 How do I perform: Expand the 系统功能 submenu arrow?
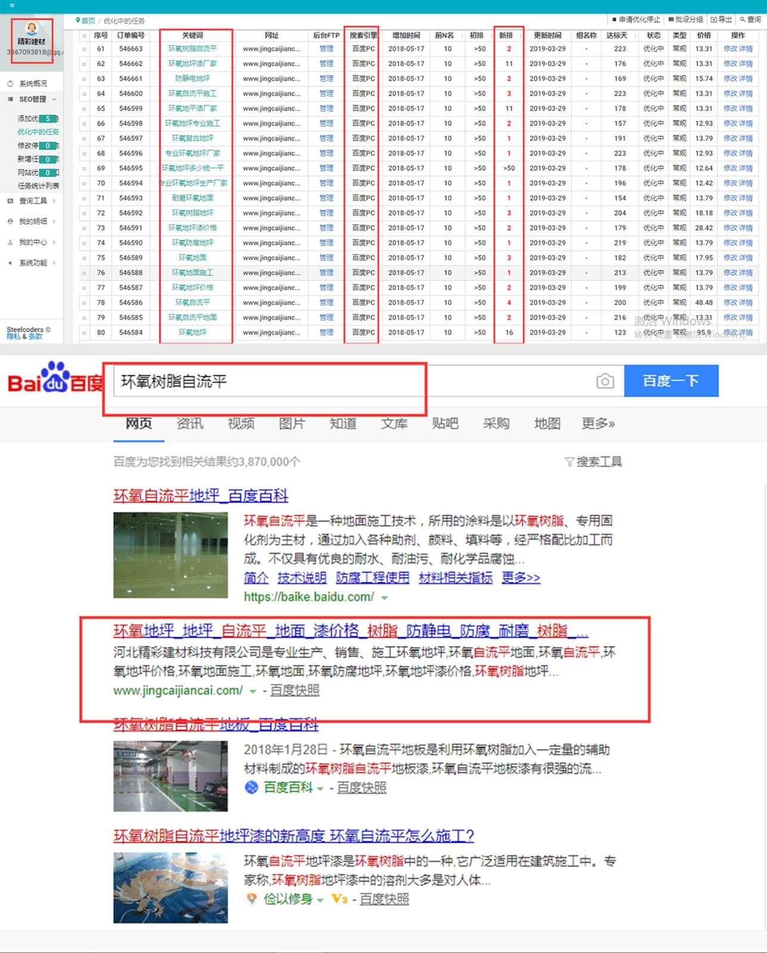(54, 263)
